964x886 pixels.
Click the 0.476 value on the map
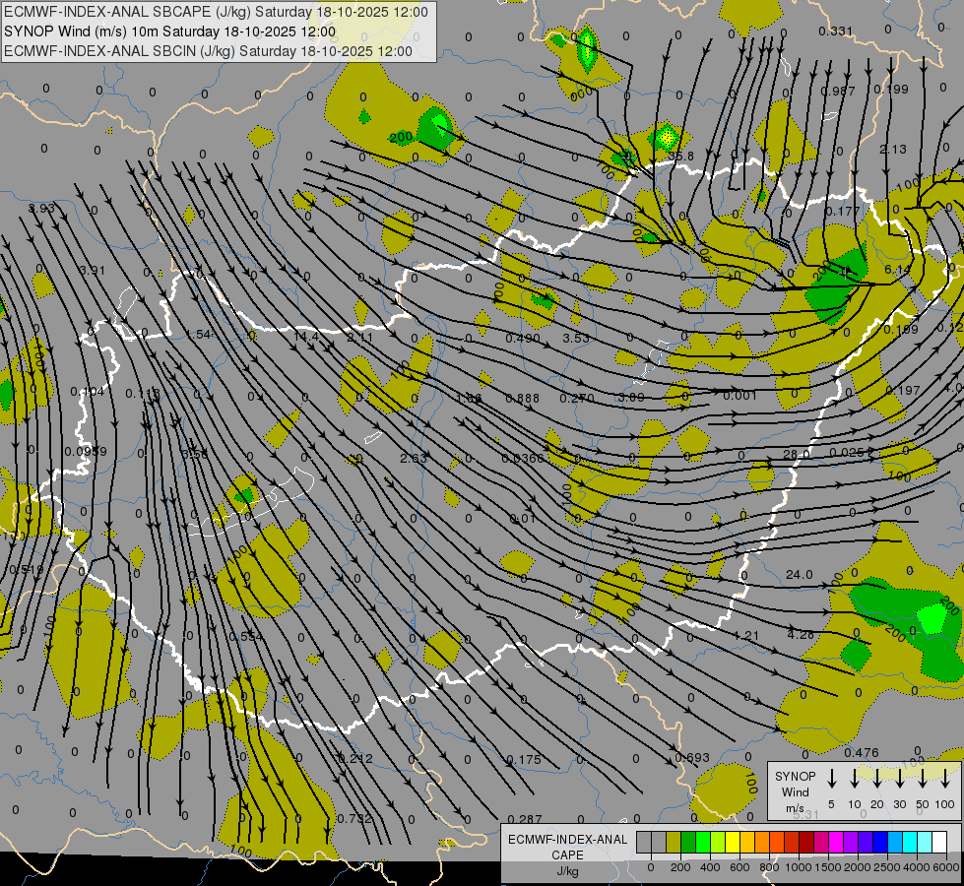click(862, 752)
